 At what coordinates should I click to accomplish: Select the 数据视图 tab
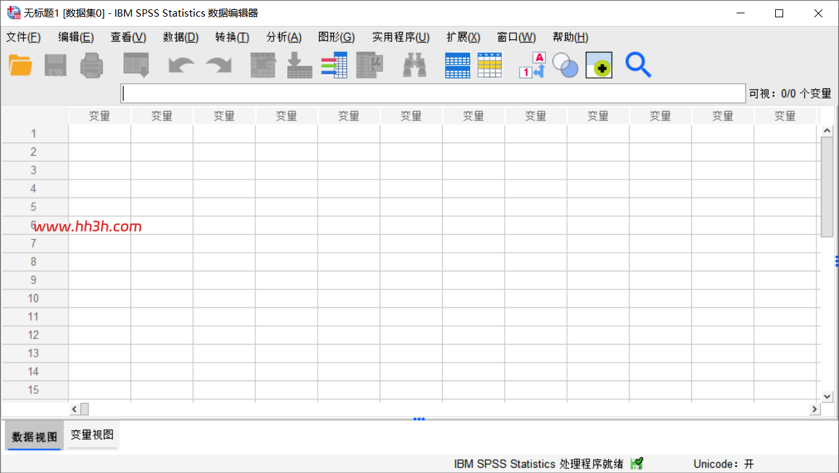coord(35,436)
